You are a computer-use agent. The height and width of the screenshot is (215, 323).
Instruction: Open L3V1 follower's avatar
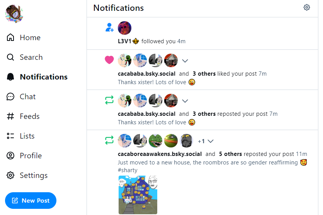tap(125, 28)
